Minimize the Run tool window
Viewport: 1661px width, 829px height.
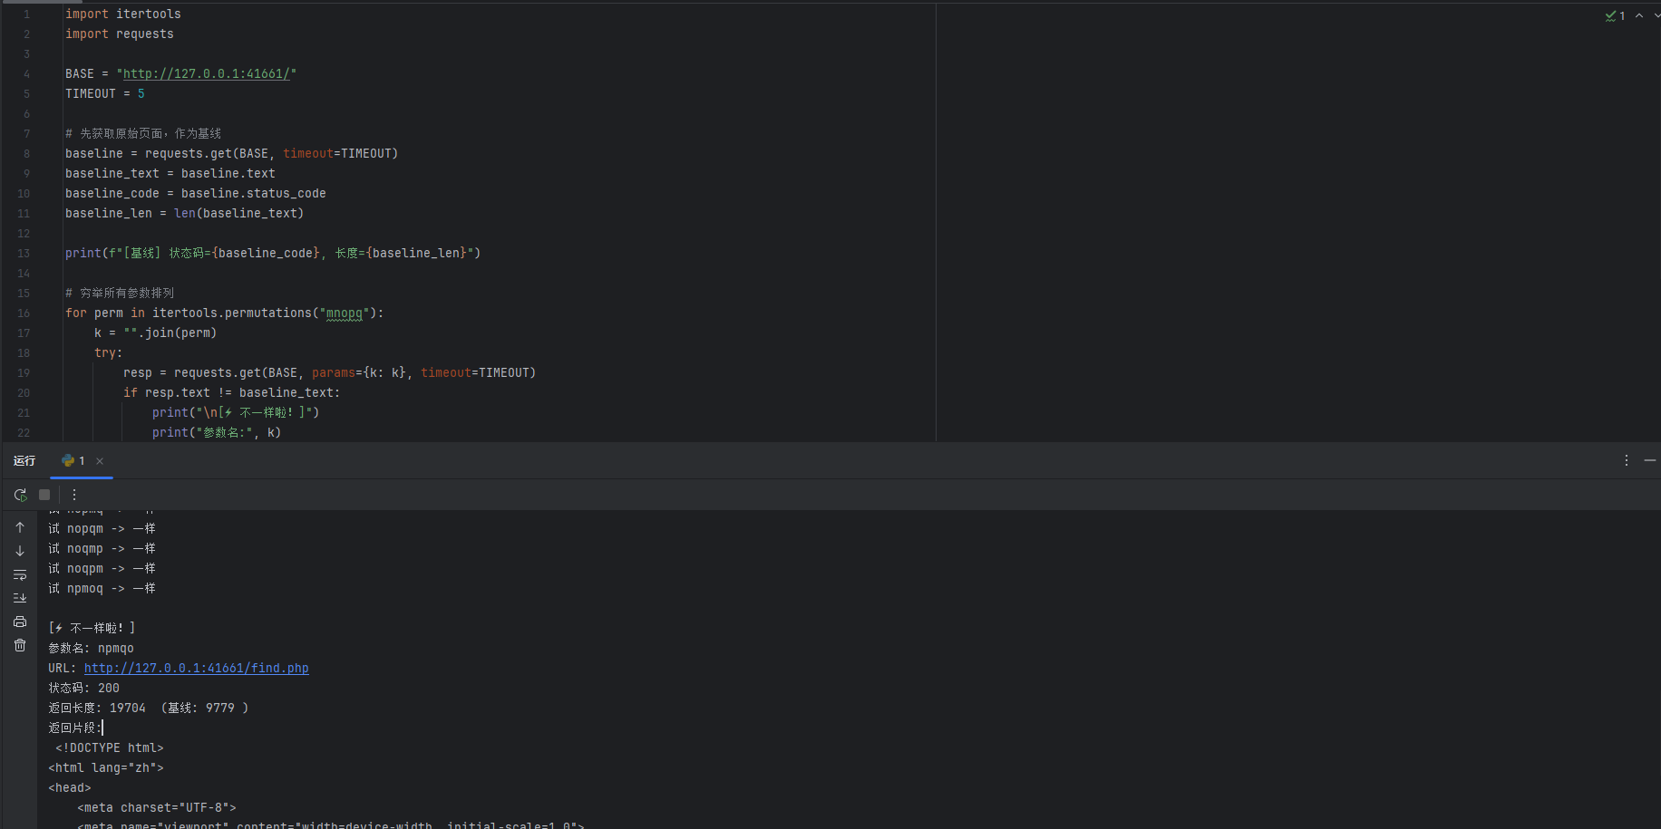[1649, 460]
